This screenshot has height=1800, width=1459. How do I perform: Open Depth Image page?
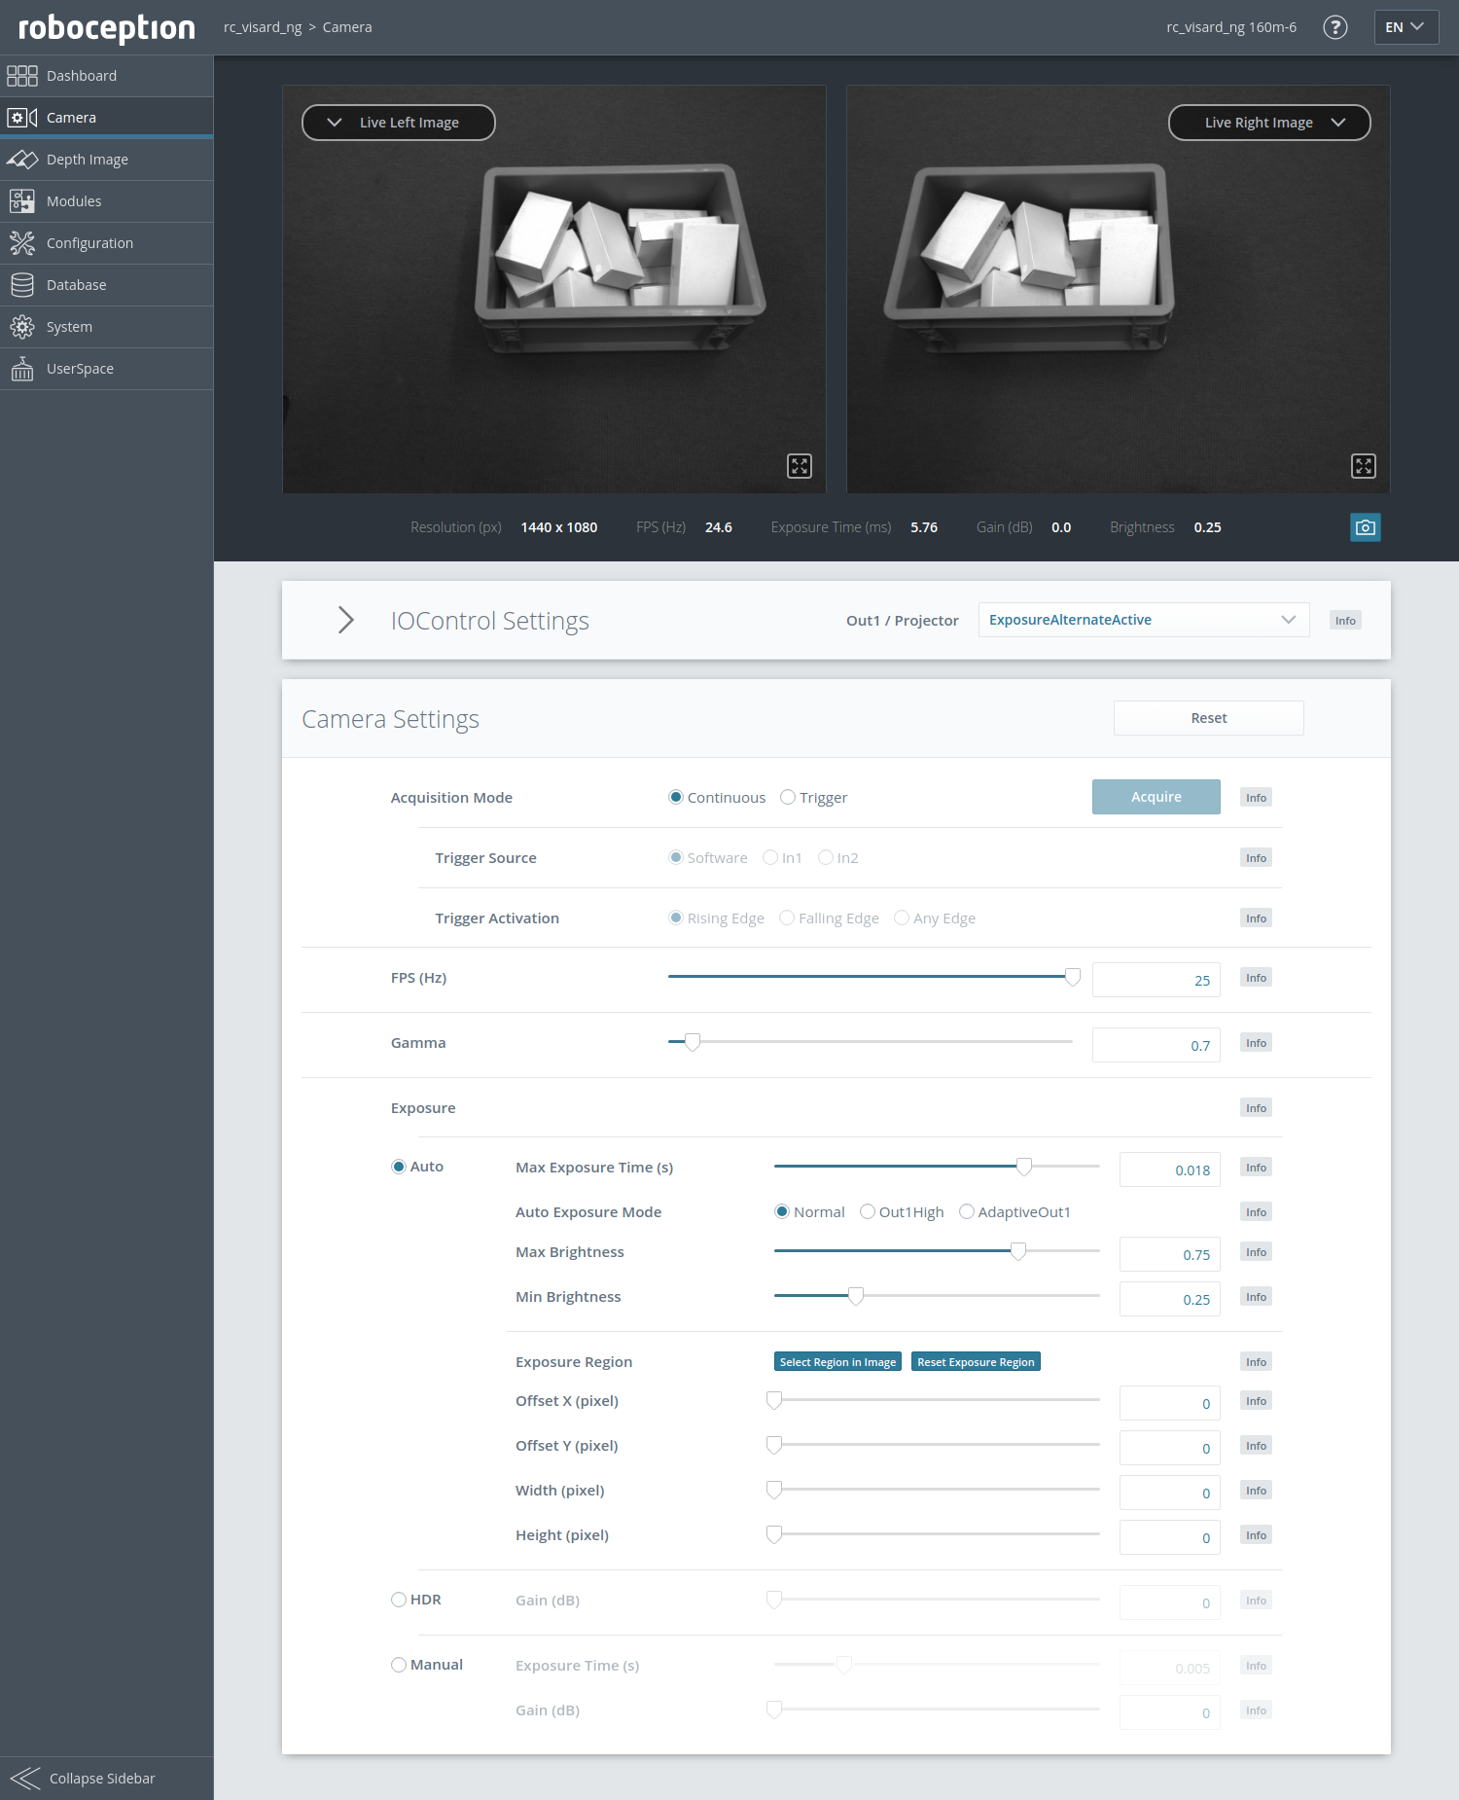click(x=107, y=160)
